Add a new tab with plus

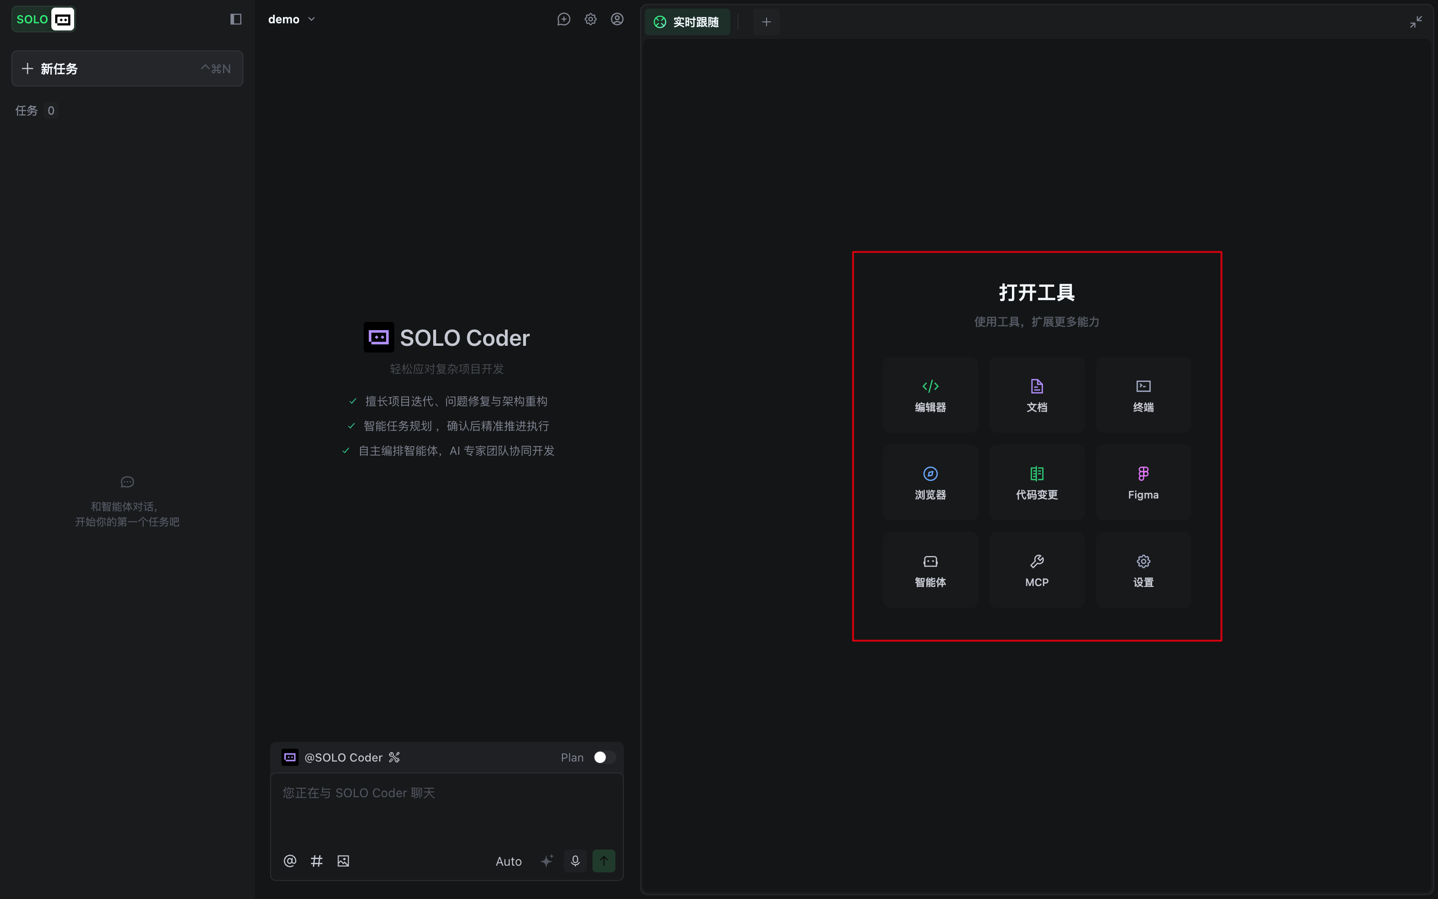[766, 22]
